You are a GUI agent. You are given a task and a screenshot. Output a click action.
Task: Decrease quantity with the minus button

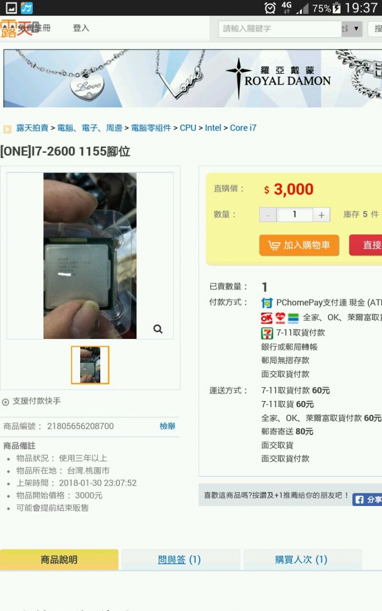[x=268, y=215]
